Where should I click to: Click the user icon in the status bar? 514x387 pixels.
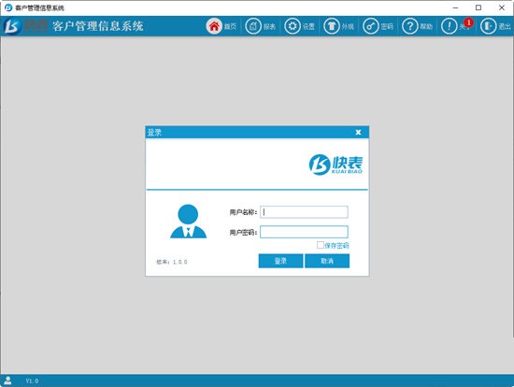click(x=7, y=380)
